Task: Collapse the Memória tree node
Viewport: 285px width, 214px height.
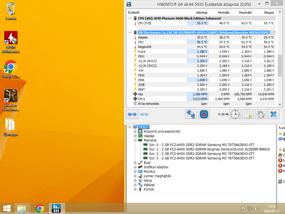Action: pyautogui.click(x=135, y=140)
